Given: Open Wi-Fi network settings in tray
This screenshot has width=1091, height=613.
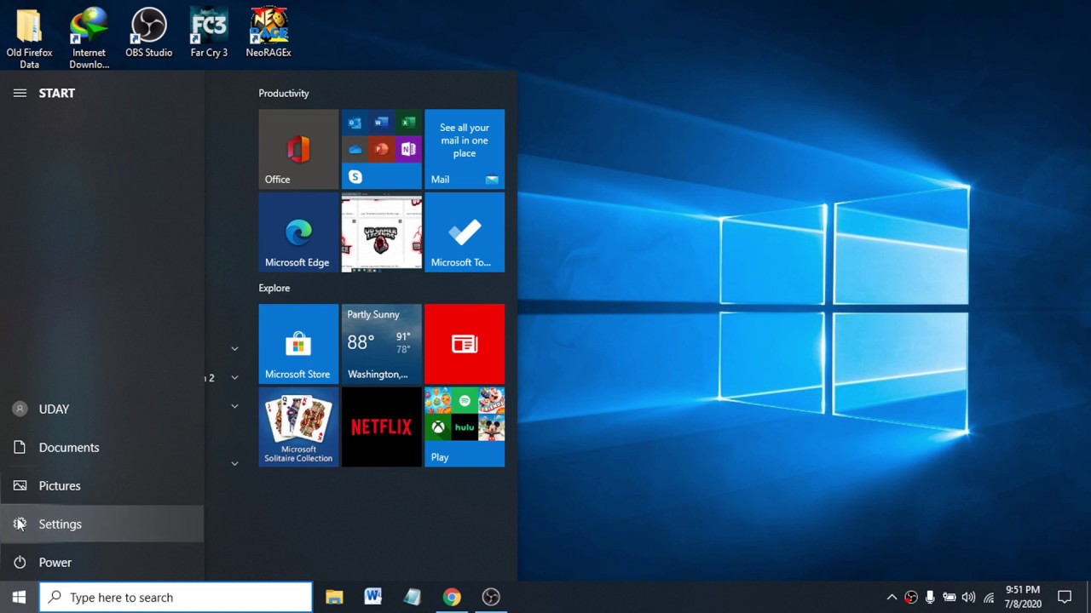Looking at the screenshot, I should (989, 598).
